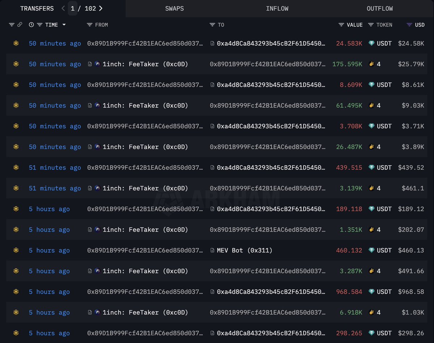The image size is (434, 343).
Task: Click the green value 1.351K
Action: point(351,230)
